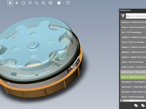
Task: Select the "detonator<1>" component row
Action: coord(133,47)
